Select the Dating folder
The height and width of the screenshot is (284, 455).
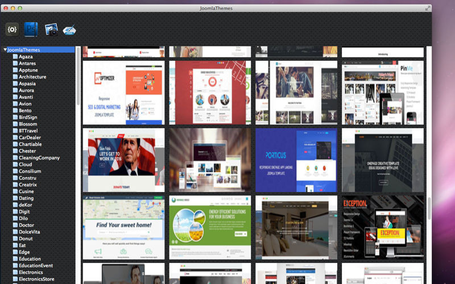(26, 198)
